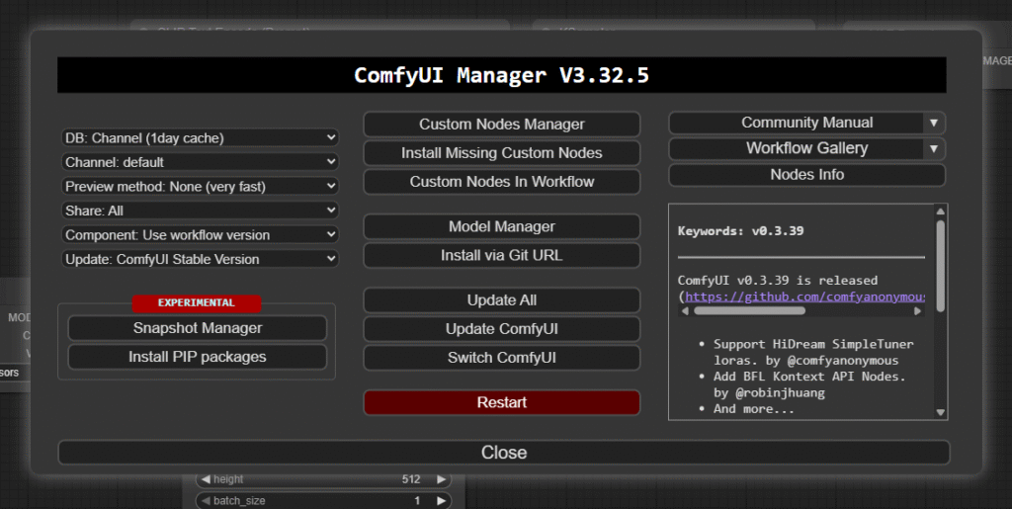The image size is (1012, 509).
Task: Click the height value 512
Action: (411, 479)
